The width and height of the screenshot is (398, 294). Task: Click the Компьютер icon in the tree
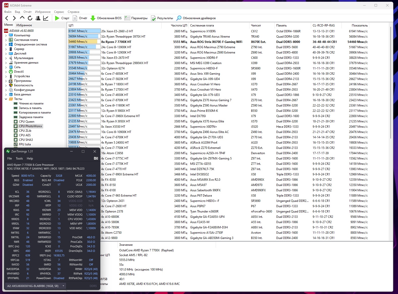(x=11, y=35)
